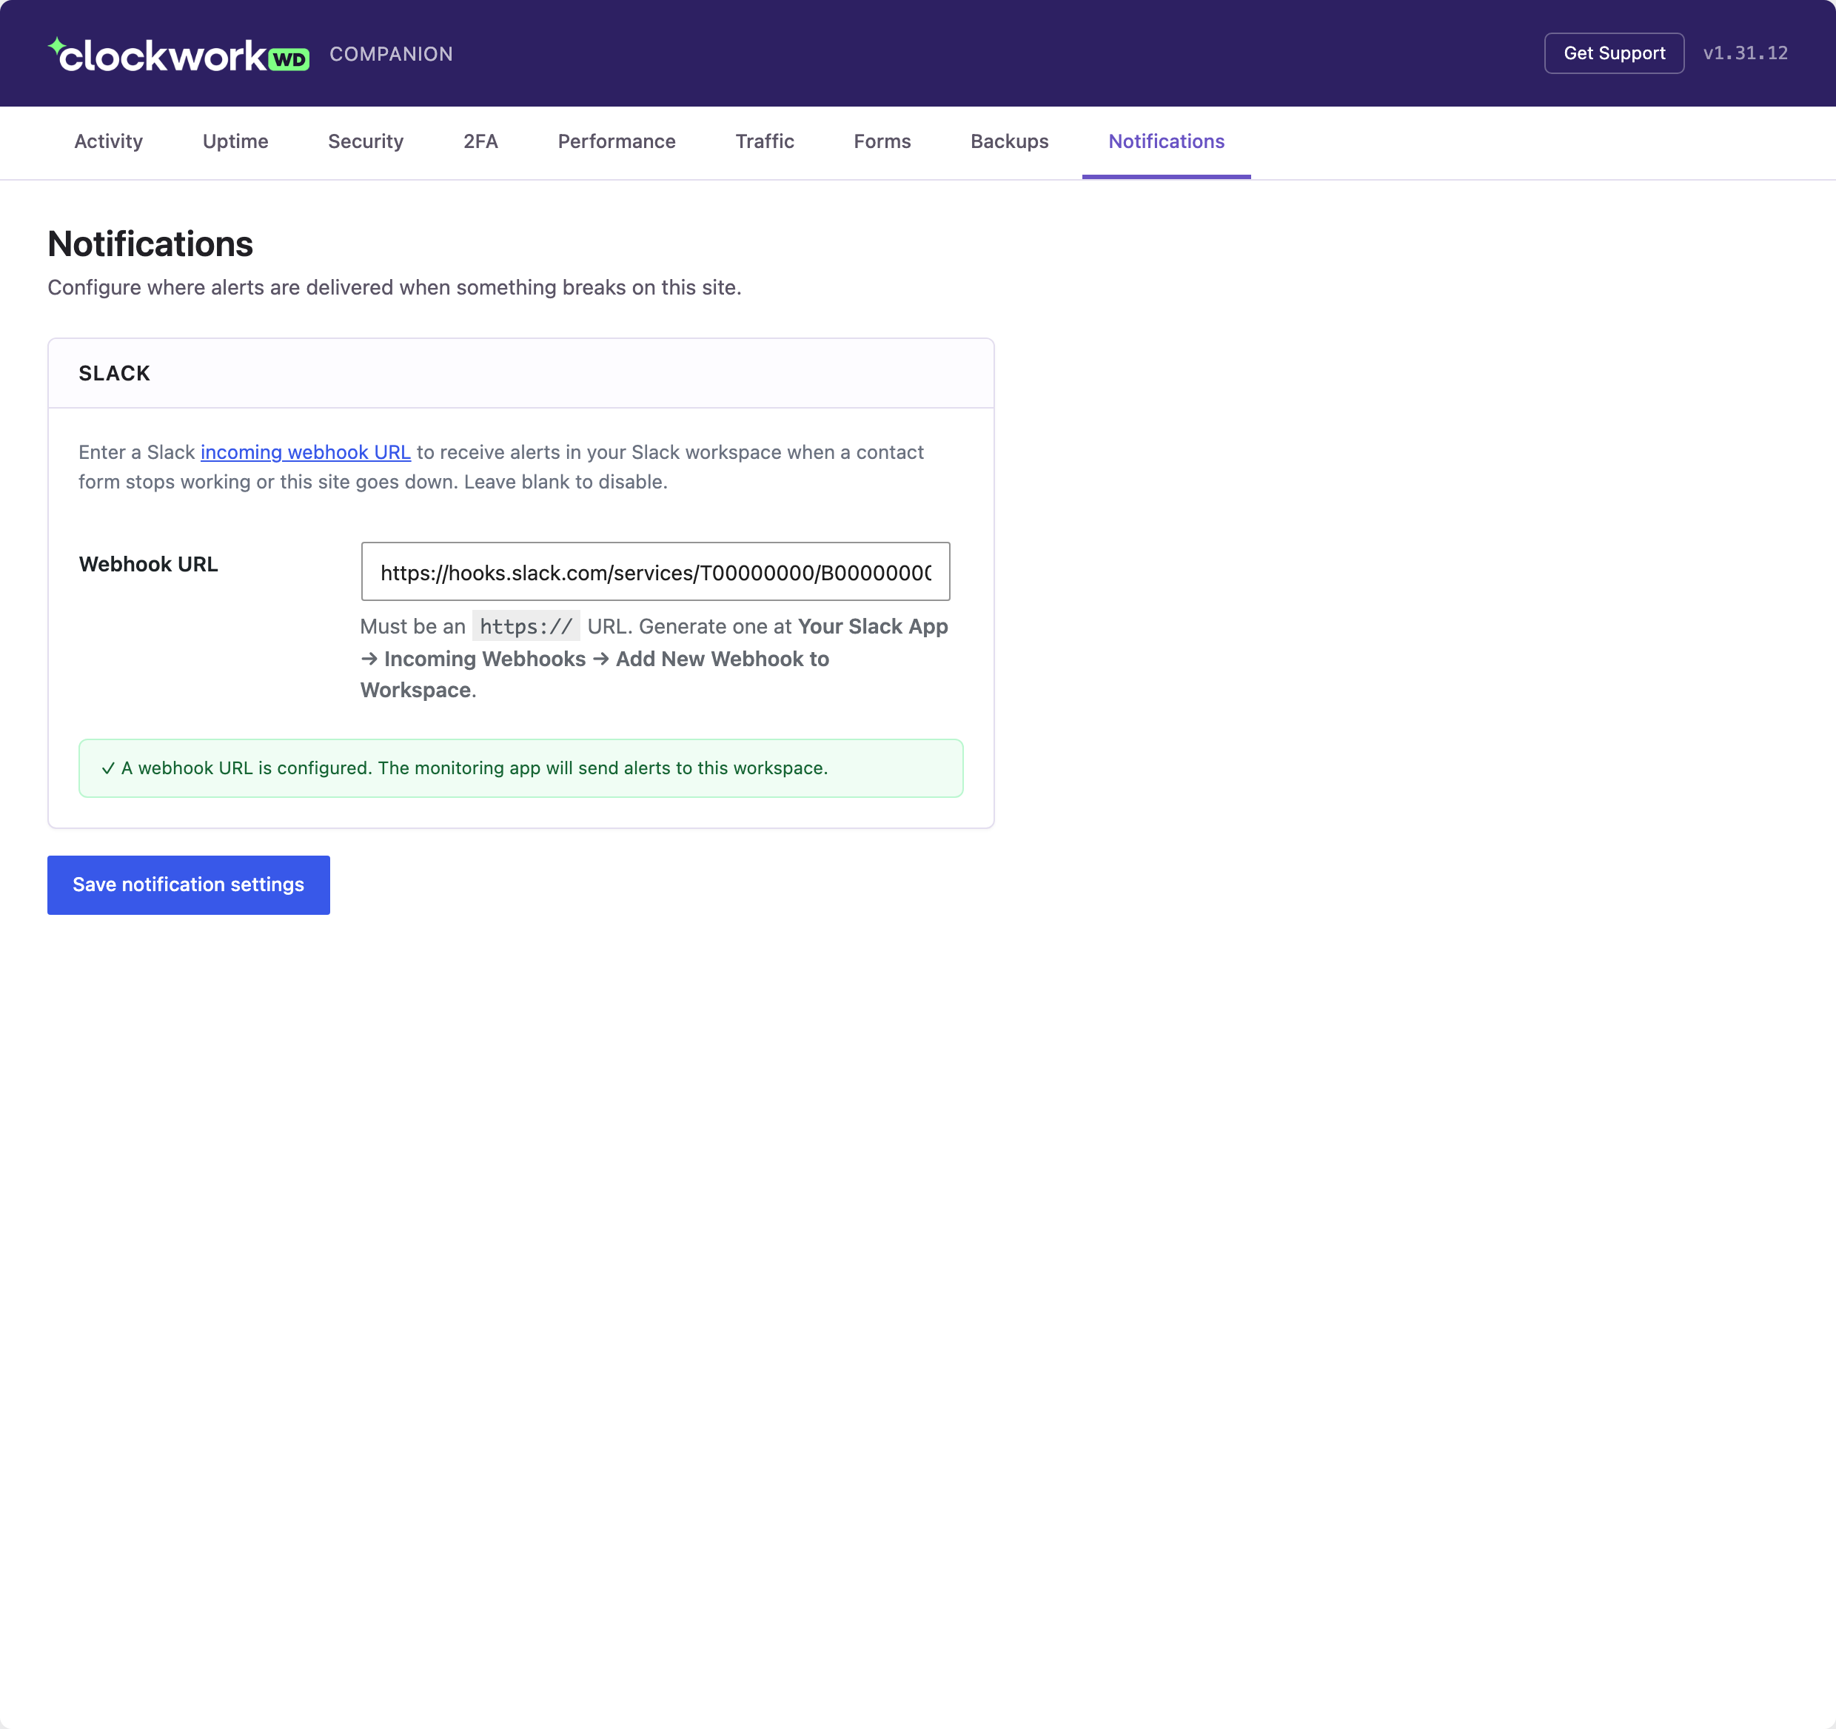Go to the Security tab
The width and height of the screenshot is (1836, 1729).
pyautogui.click(x=366, y=141)
